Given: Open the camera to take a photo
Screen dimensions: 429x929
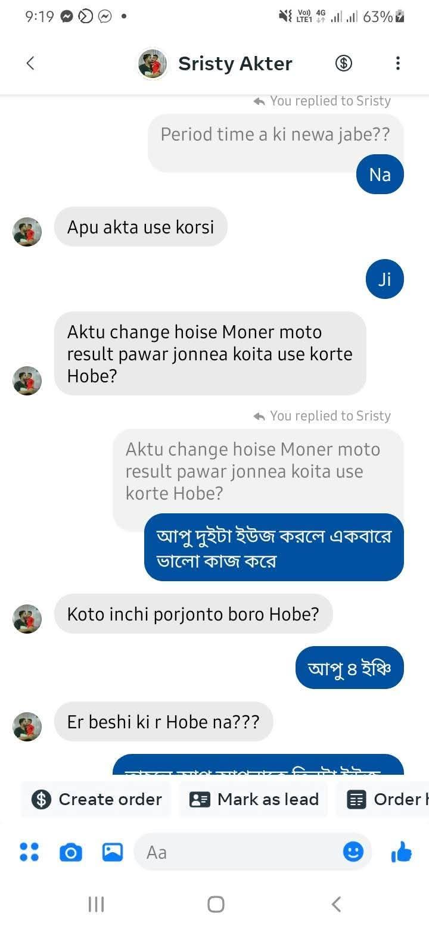Looking at the screenshot, I should (x=70, y=852).
